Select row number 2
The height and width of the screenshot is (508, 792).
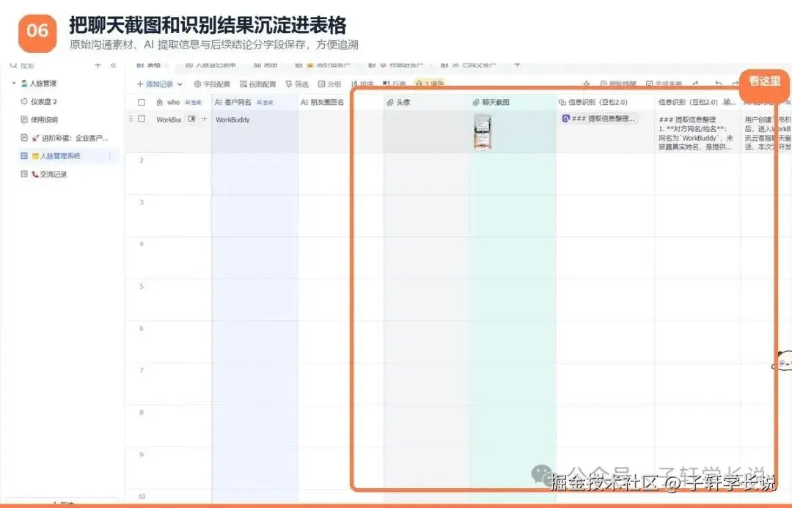click(x=142, y=160)
